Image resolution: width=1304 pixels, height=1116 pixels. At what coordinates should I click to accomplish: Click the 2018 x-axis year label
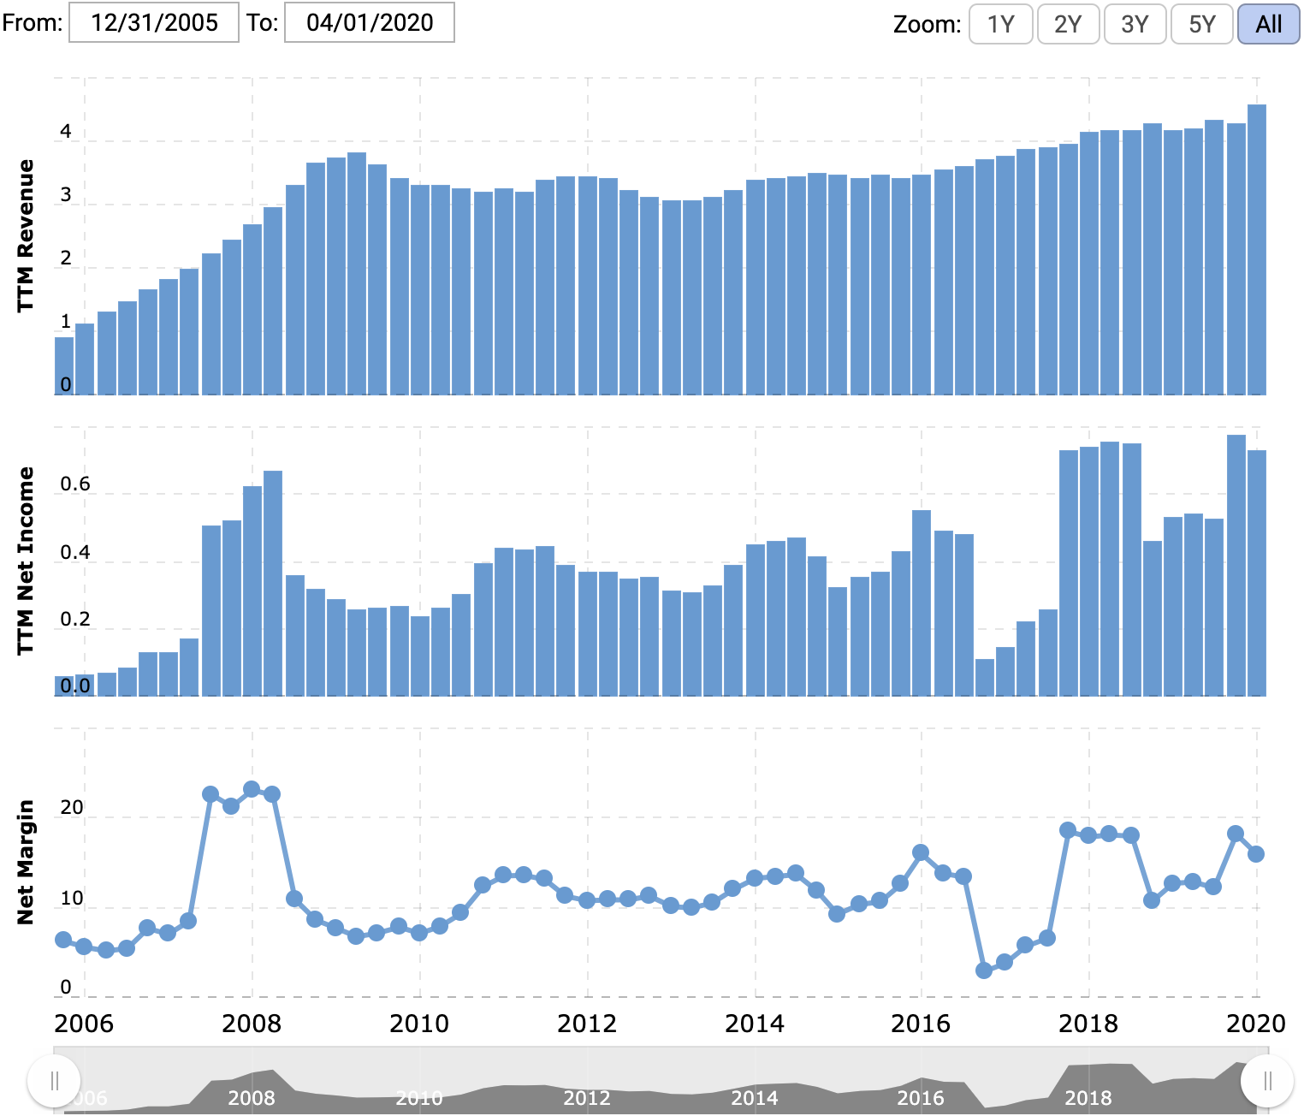pos(1088,1024)
